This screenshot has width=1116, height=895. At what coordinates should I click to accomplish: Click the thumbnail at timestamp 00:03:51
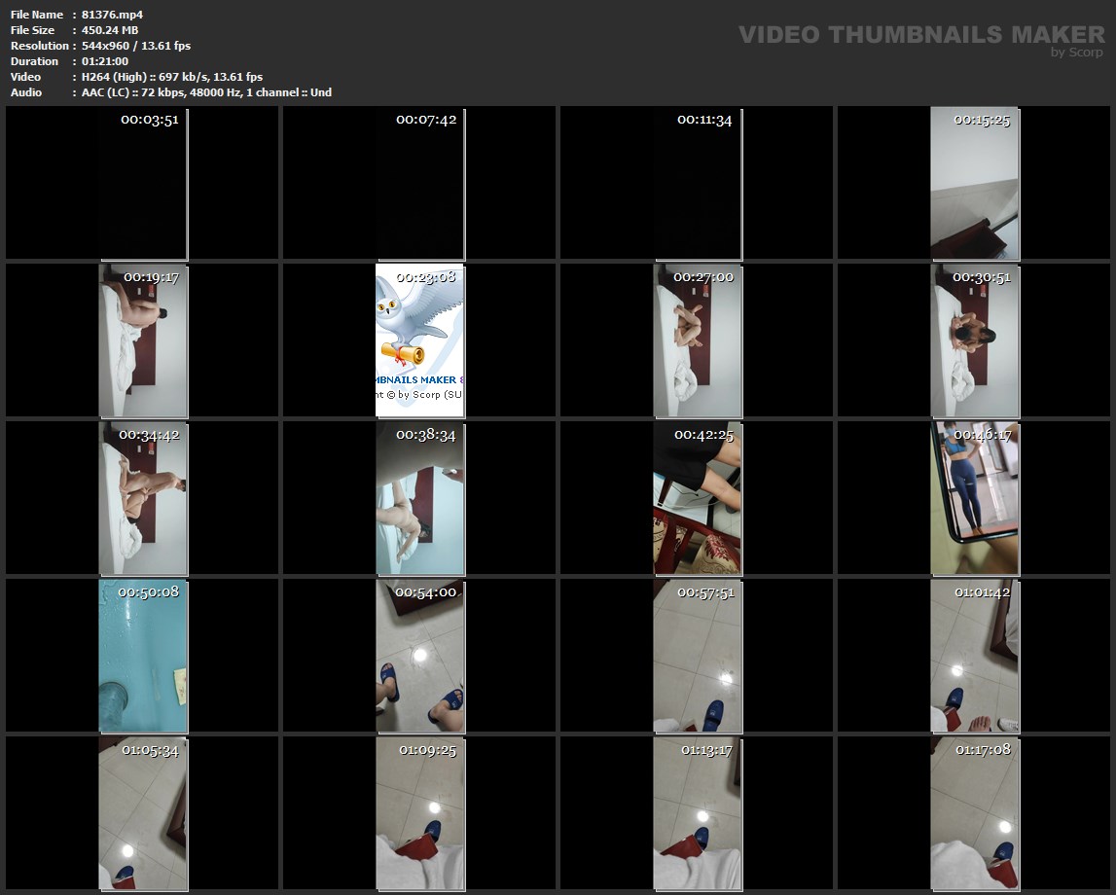tap(143, 183)
